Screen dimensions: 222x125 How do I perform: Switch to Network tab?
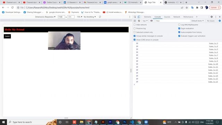pyautogui.click(x=177, y=17)
